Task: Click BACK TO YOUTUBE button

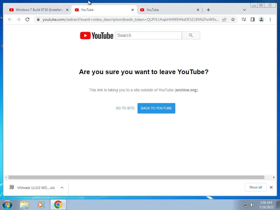Action: 156,108
